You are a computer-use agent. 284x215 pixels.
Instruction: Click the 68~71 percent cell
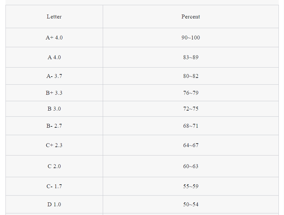point(191,126)
